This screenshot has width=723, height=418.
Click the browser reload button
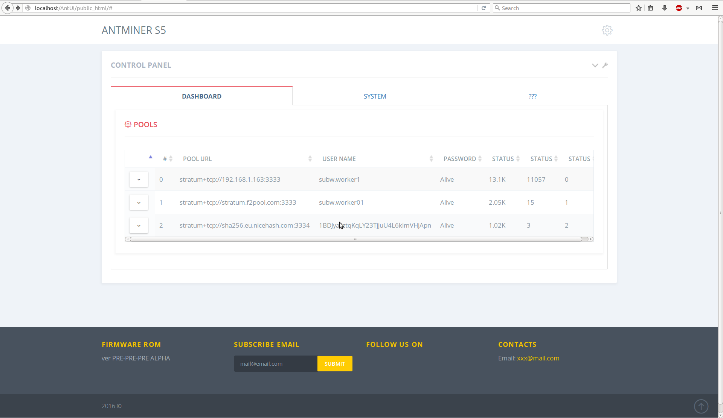(484, 8)
